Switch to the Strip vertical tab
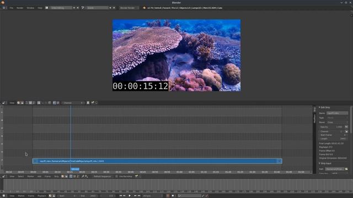Image resolution: width=353 pixels, height=198 pixels. pyautogui.click(x=314, y=109)
